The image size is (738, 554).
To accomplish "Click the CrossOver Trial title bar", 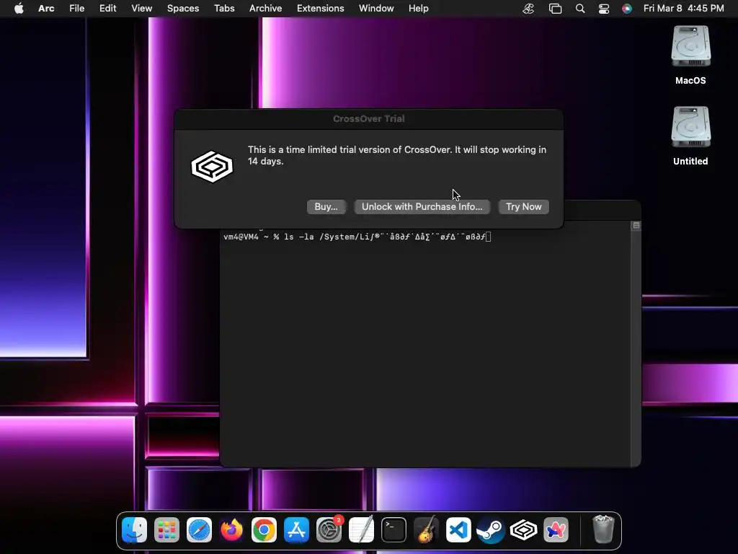I will click(x=368, y=119).
